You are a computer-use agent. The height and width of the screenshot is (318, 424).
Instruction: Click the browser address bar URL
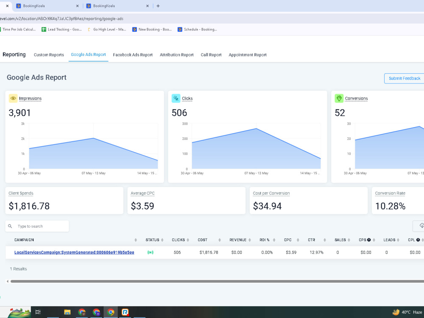coord(61,19)
